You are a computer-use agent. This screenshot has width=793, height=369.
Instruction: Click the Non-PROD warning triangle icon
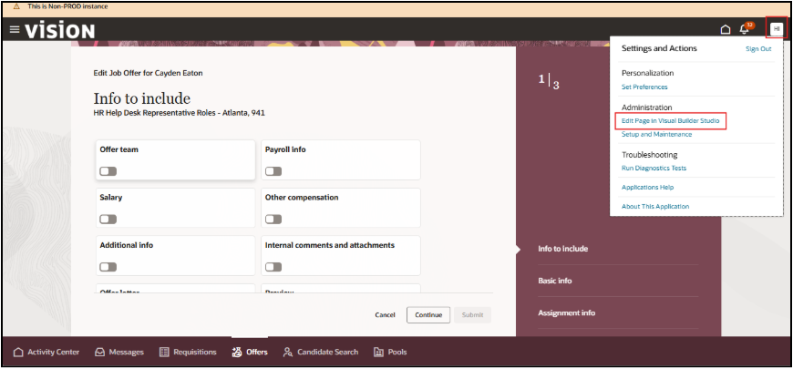(x=16, y=6)
